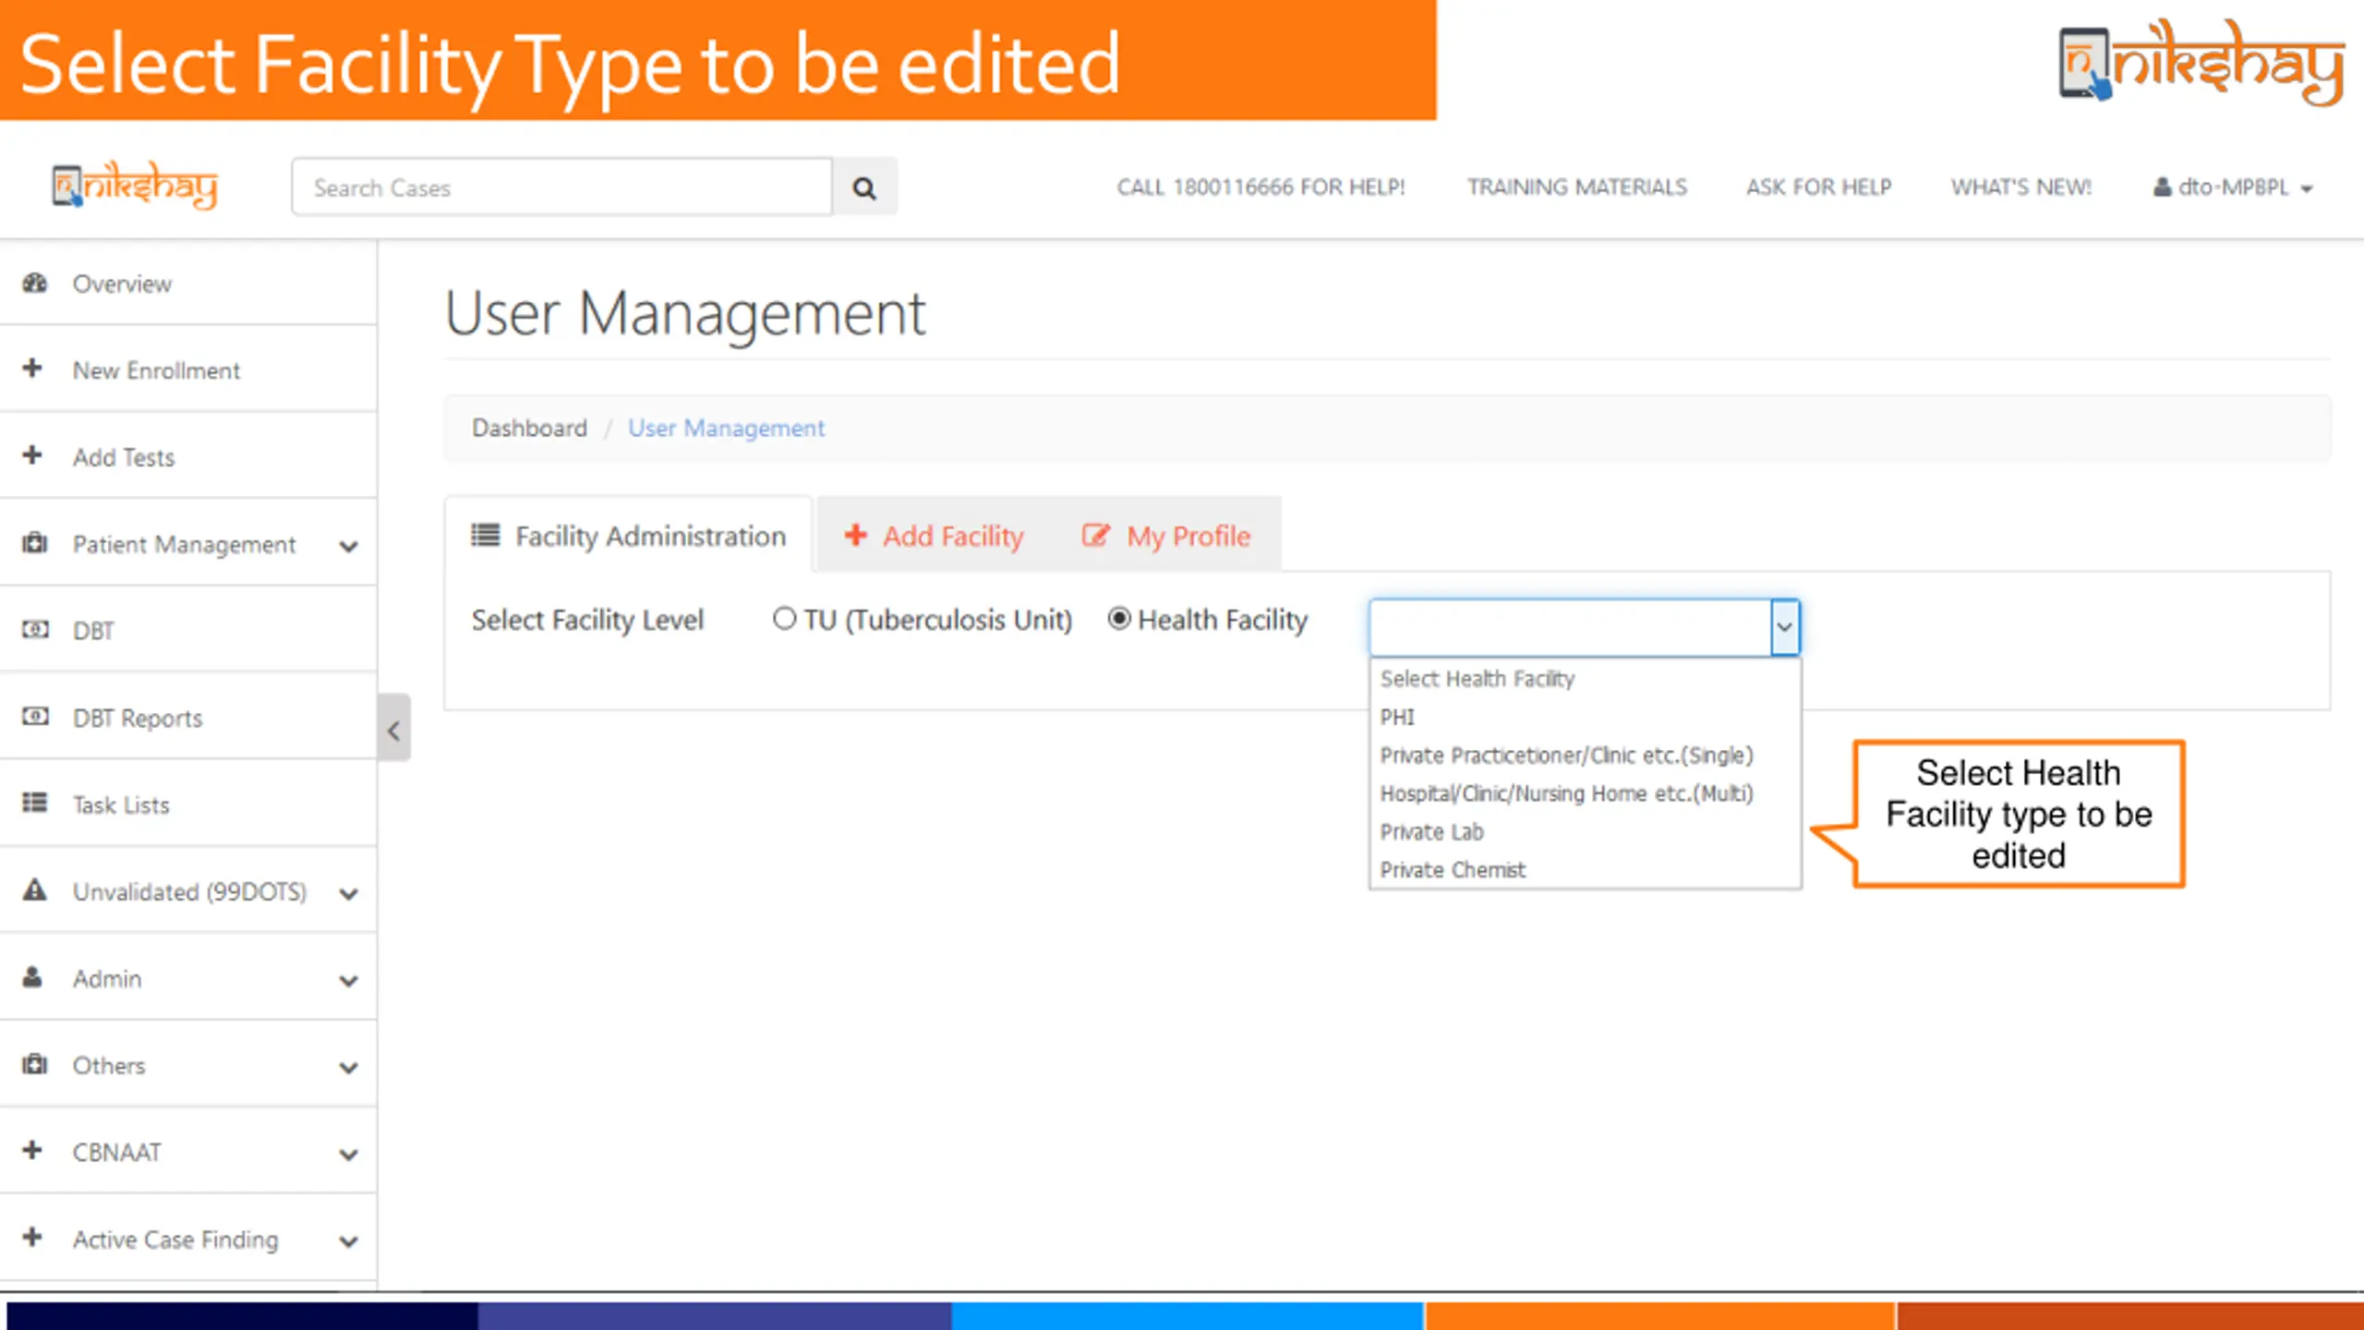Click the Others briefcase icon

pos(35,1064)
